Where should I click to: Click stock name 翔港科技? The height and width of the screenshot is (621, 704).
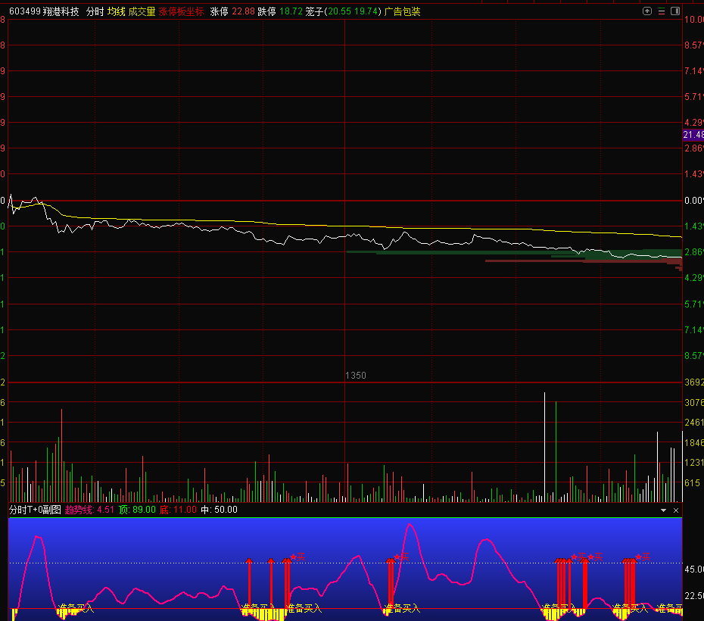(x=61, y=12)
